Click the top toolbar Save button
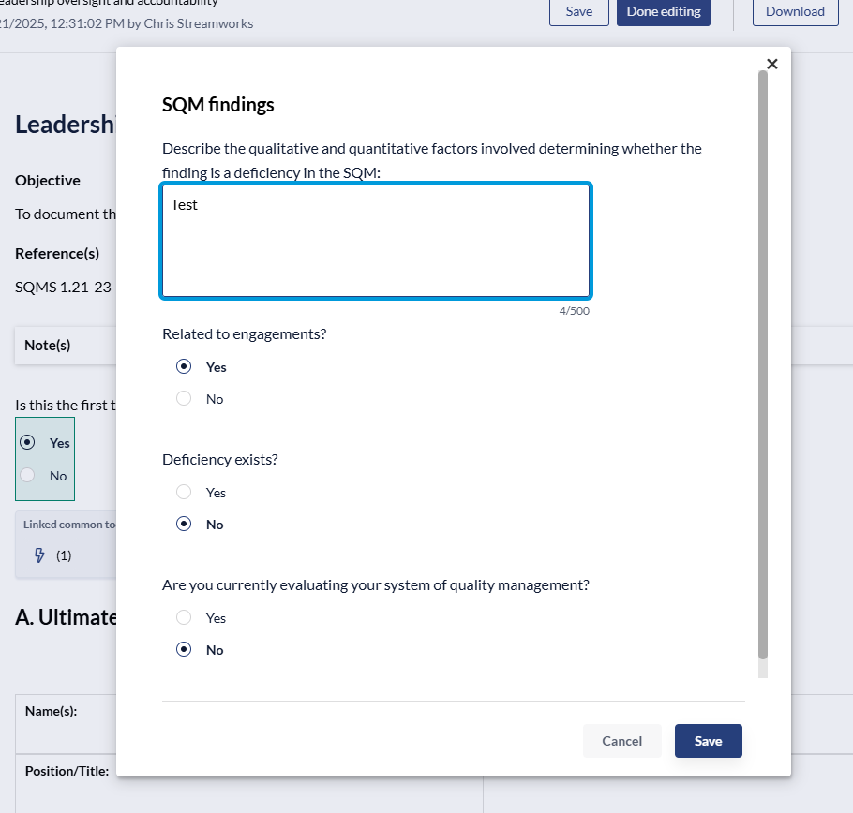 click(x=578, y=11)
